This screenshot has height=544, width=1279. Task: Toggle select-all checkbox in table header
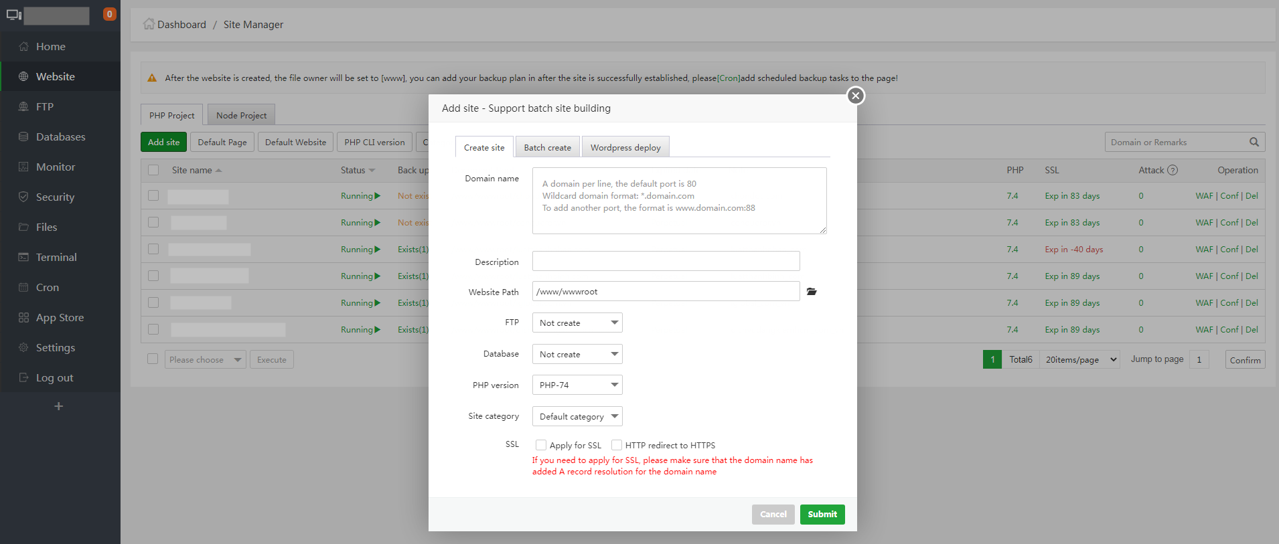(153, 170)
